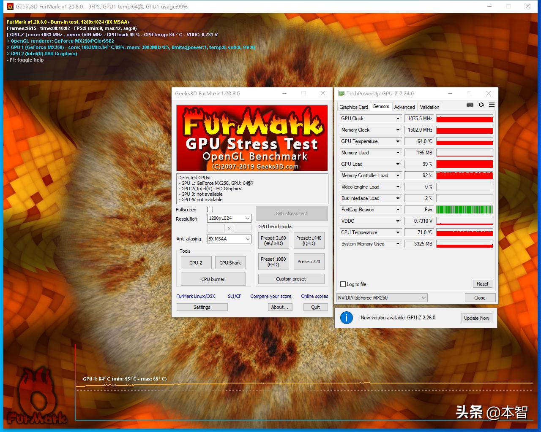Launch GPU-Z from FurMark Tools
This screenshot has height=432, width=541.
[196, 263]
